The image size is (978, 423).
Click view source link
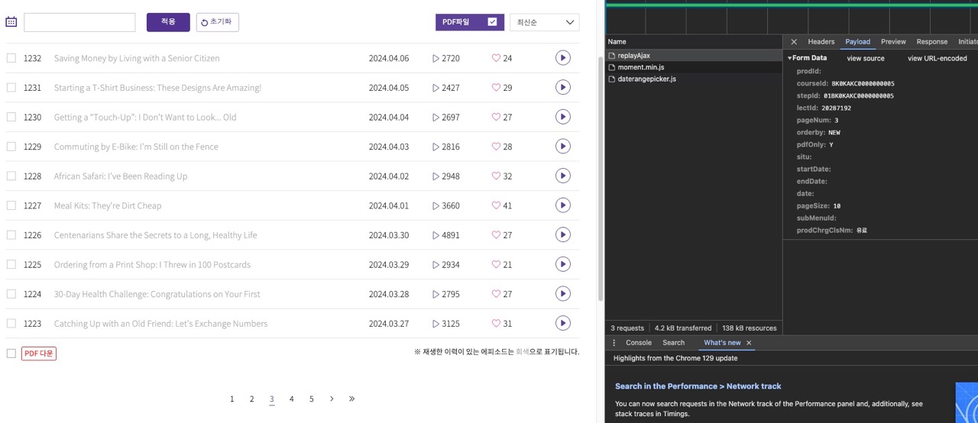pos(866,58)
